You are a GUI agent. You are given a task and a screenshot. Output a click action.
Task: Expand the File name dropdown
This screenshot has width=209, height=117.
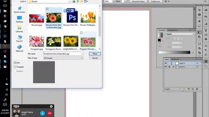click(x=82, y=54)
